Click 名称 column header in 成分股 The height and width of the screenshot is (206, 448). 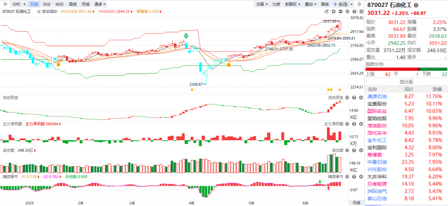pyautogui.click(x=372, y=89)
